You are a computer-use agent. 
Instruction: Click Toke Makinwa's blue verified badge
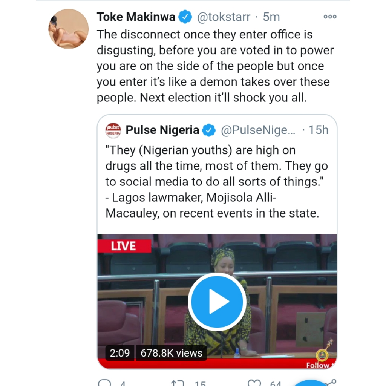(184, 17)
